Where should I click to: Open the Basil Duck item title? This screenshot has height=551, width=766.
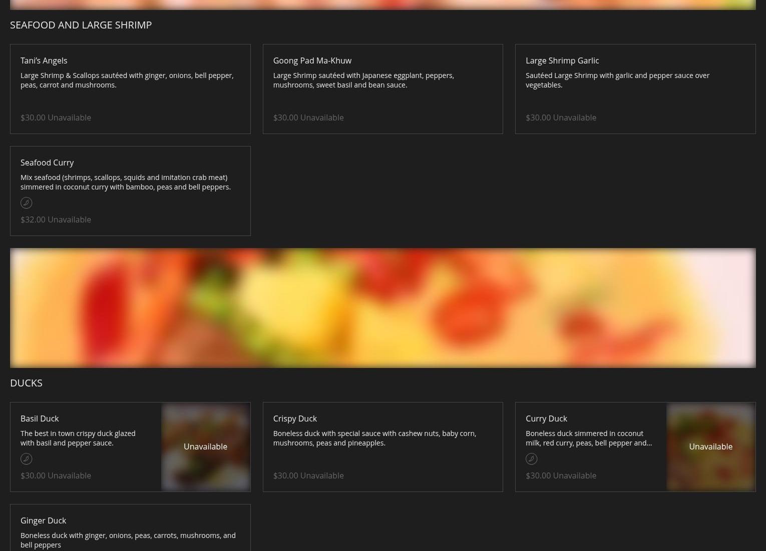(40, 418)
